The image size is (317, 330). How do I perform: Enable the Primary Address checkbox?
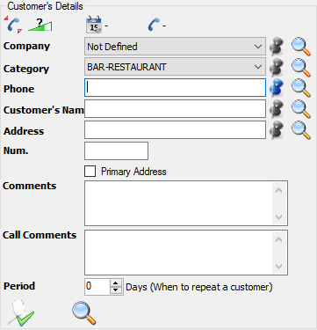90,172
